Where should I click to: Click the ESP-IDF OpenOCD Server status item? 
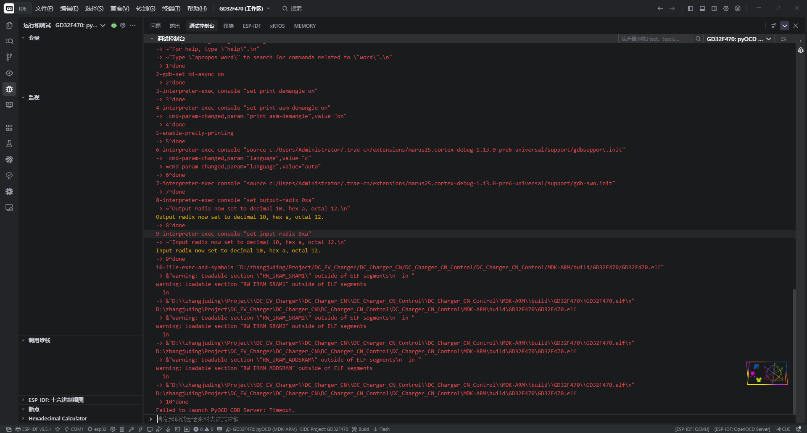click(x=742, y=429)
